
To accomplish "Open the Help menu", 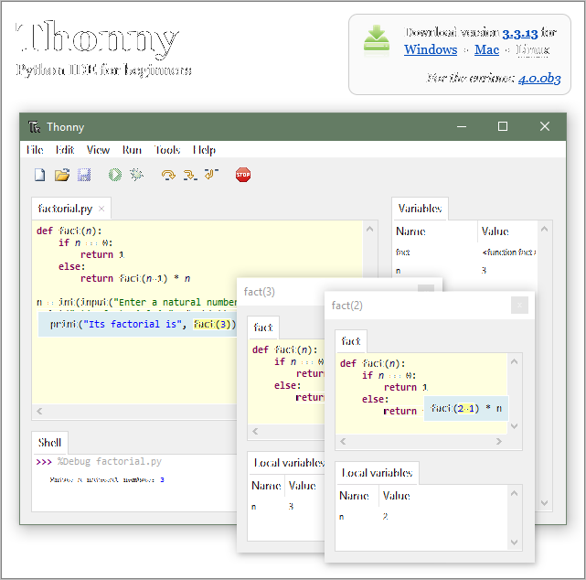I will [204, 150].
